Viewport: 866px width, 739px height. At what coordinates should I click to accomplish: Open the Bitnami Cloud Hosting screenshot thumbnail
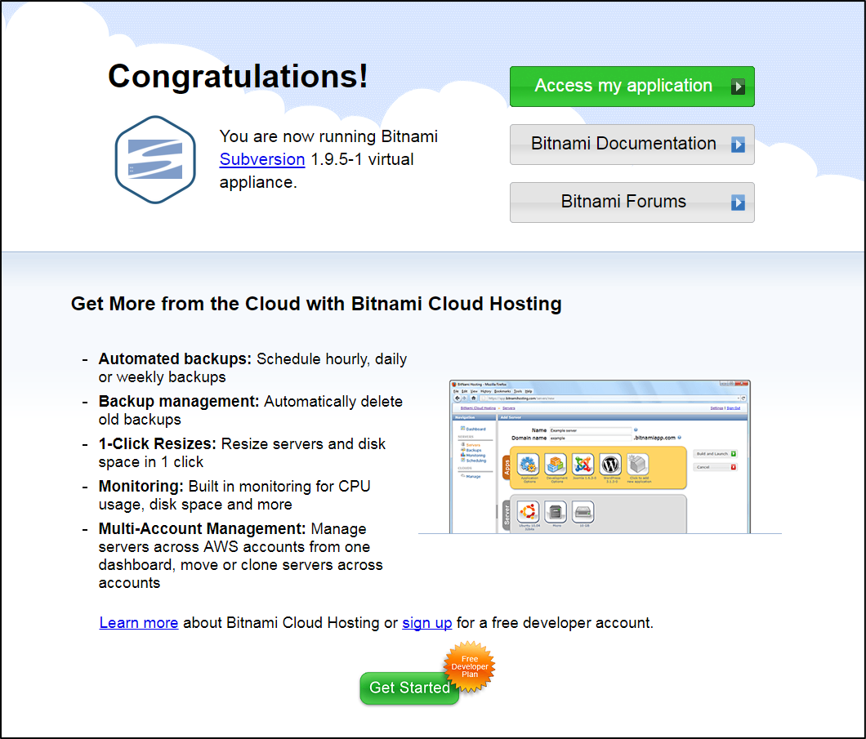pos(600,456)
